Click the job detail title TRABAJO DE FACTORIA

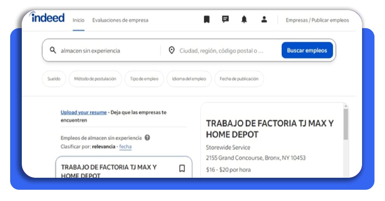click(x=270, y=129)
